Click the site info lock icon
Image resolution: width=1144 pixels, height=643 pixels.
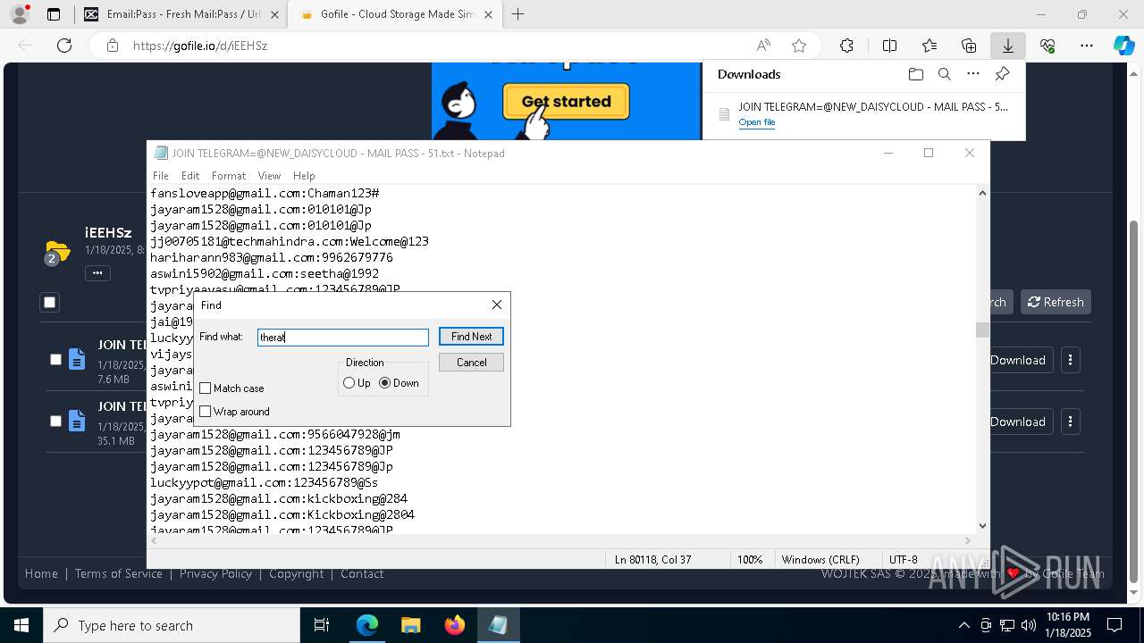click(112, 46)
